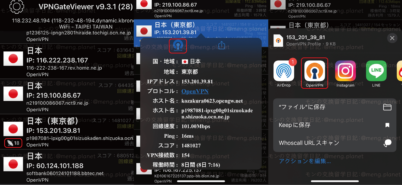Screen dimensions: 402x185
Task: Tap hostname 116-222-238-167.rev.home.ne.jp
Action: click(64, 68)
